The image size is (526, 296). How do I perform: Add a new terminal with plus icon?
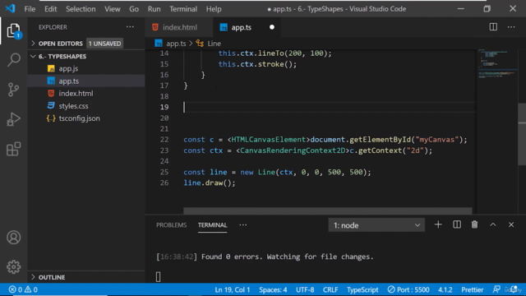point(438,224)
